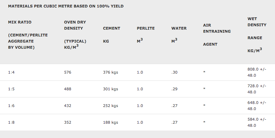Click the 1:4 mix ratio cell
The height and width of the screenshot is (138, 275).
click(x=11, y=72)
